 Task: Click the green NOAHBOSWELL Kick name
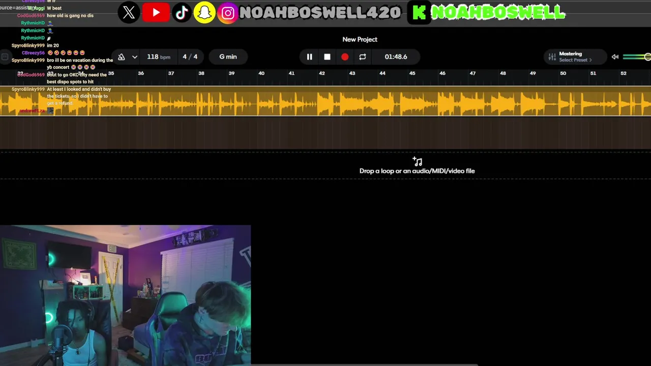point(498,13)
